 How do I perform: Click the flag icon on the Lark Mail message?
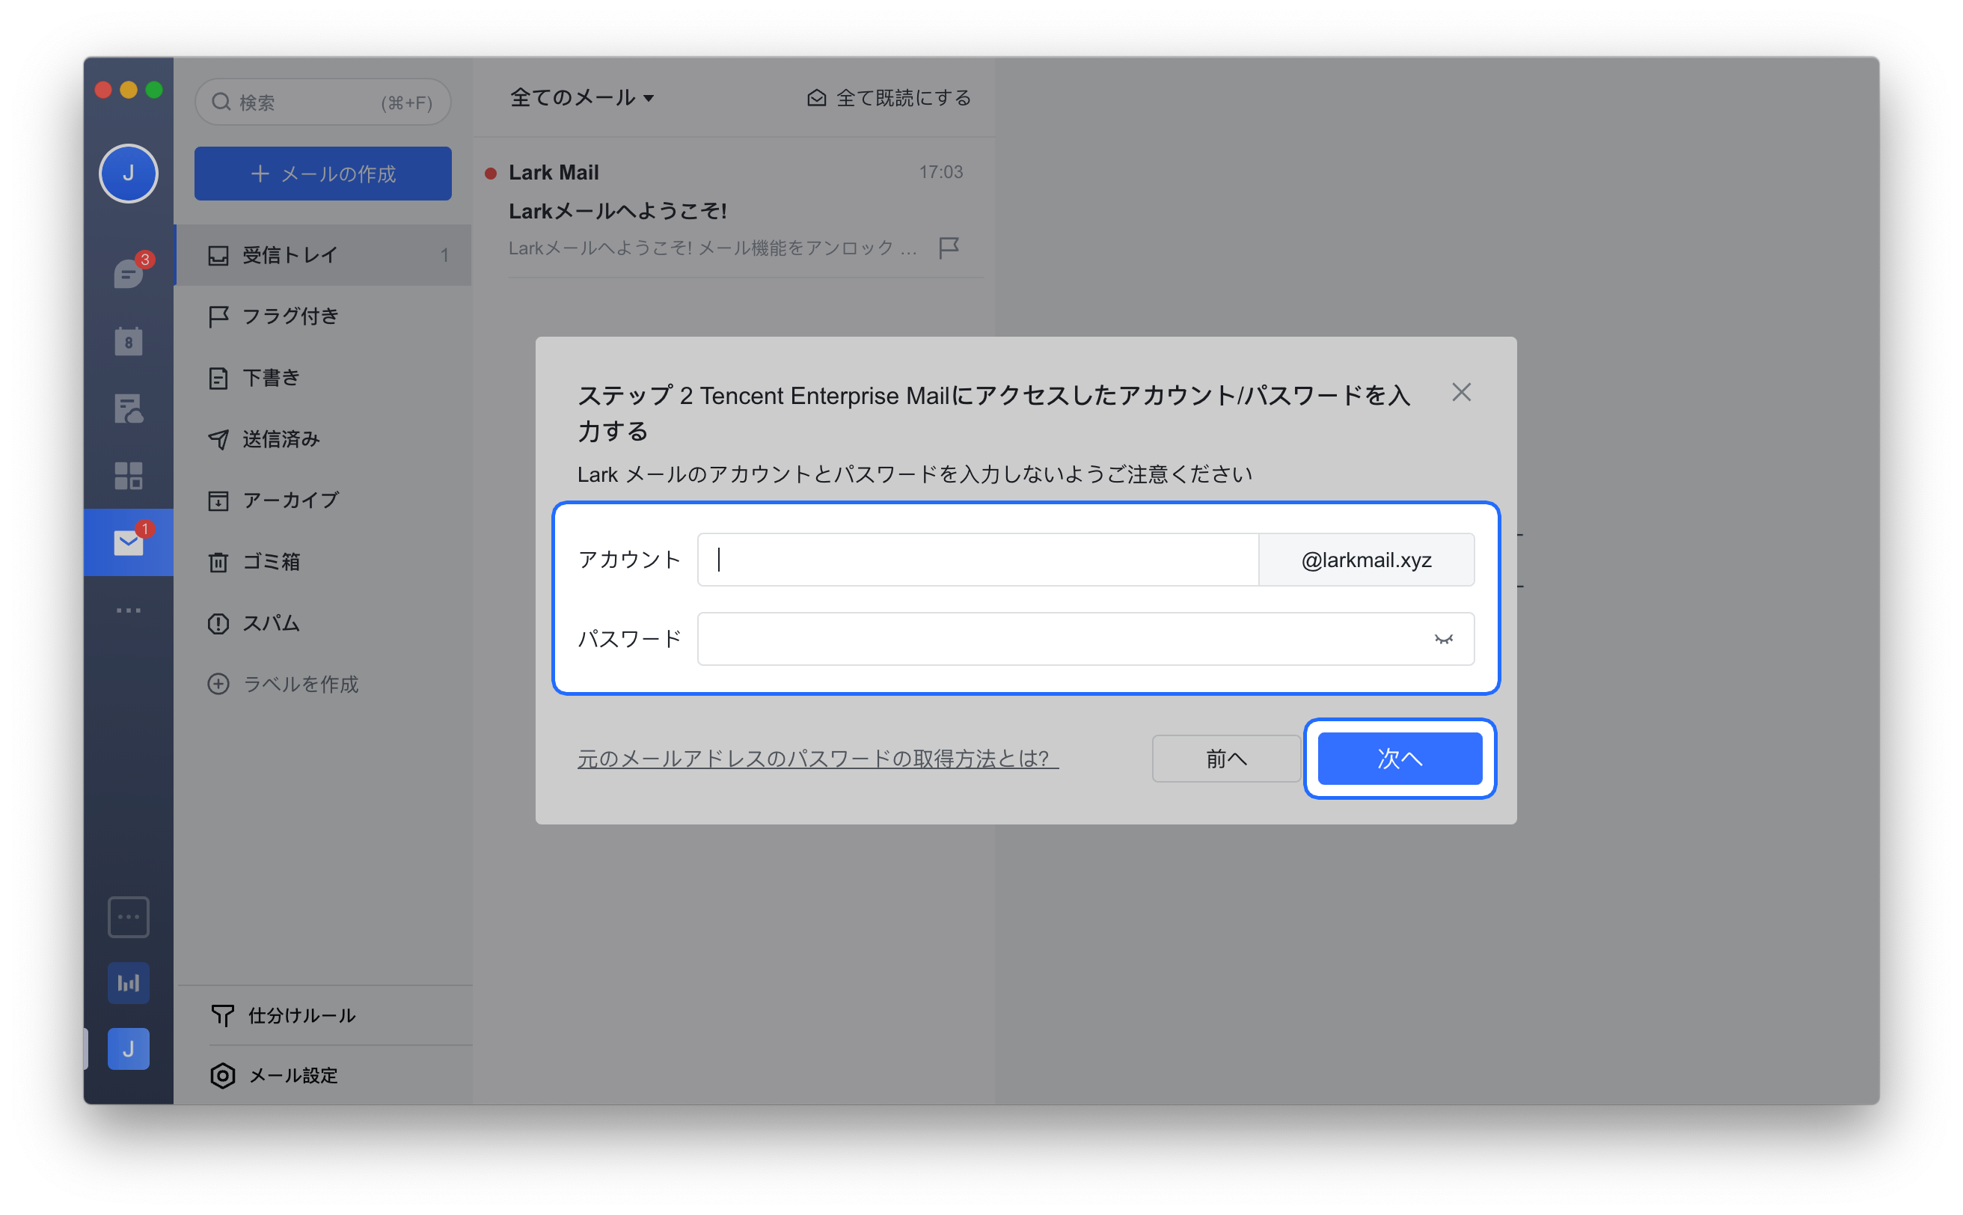948,248
